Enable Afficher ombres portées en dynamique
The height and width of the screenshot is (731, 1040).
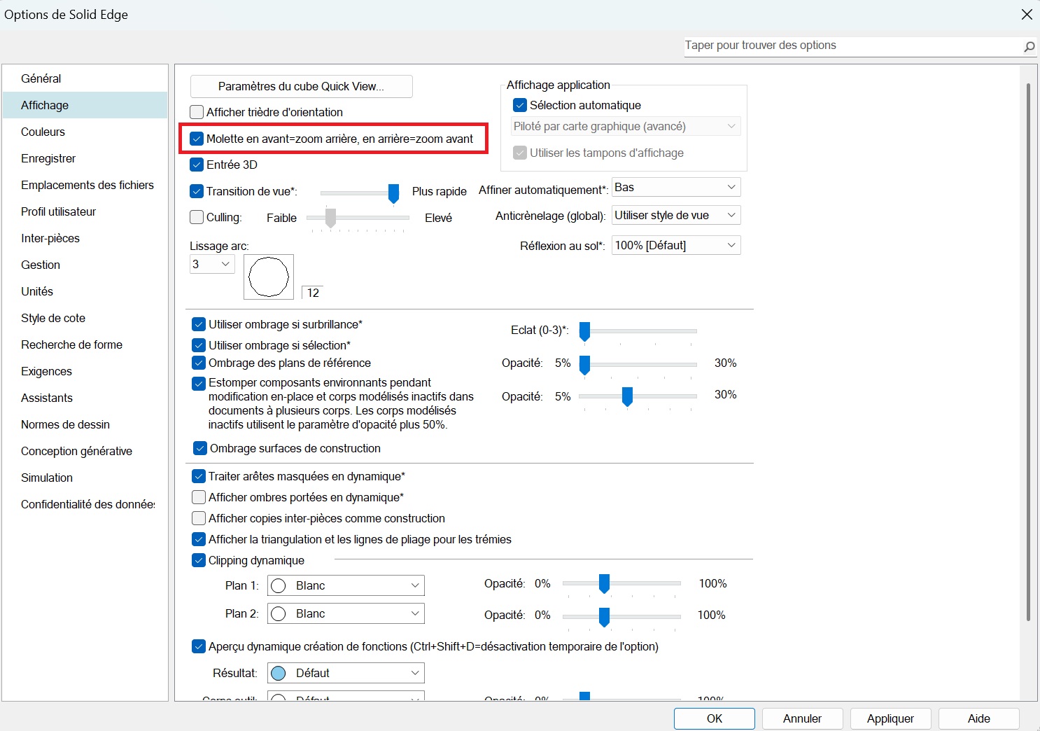point(199,497)
